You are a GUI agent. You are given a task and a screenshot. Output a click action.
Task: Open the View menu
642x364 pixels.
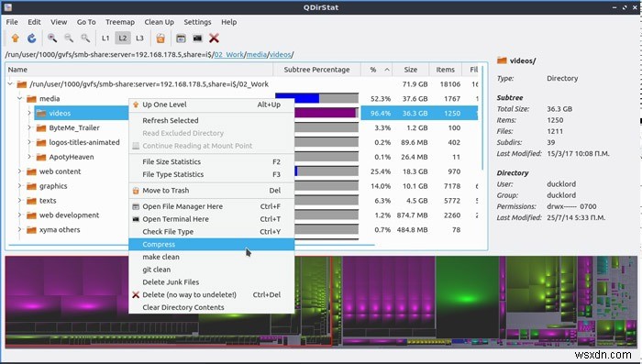tap(59, 22)
